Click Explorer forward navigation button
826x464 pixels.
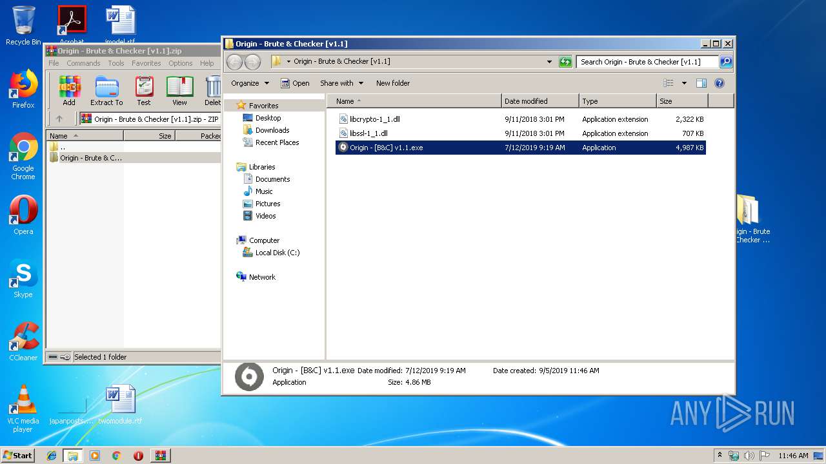[x=253, y=62]
